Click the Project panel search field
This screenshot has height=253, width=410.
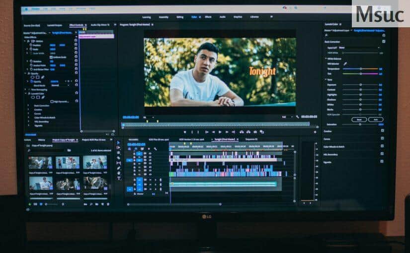point(48,150)
